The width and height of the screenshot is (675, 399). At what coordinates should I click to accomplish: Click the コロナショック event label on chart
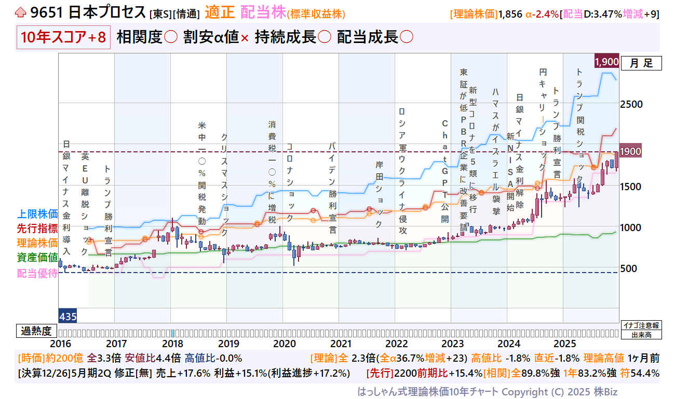(289, 181)
